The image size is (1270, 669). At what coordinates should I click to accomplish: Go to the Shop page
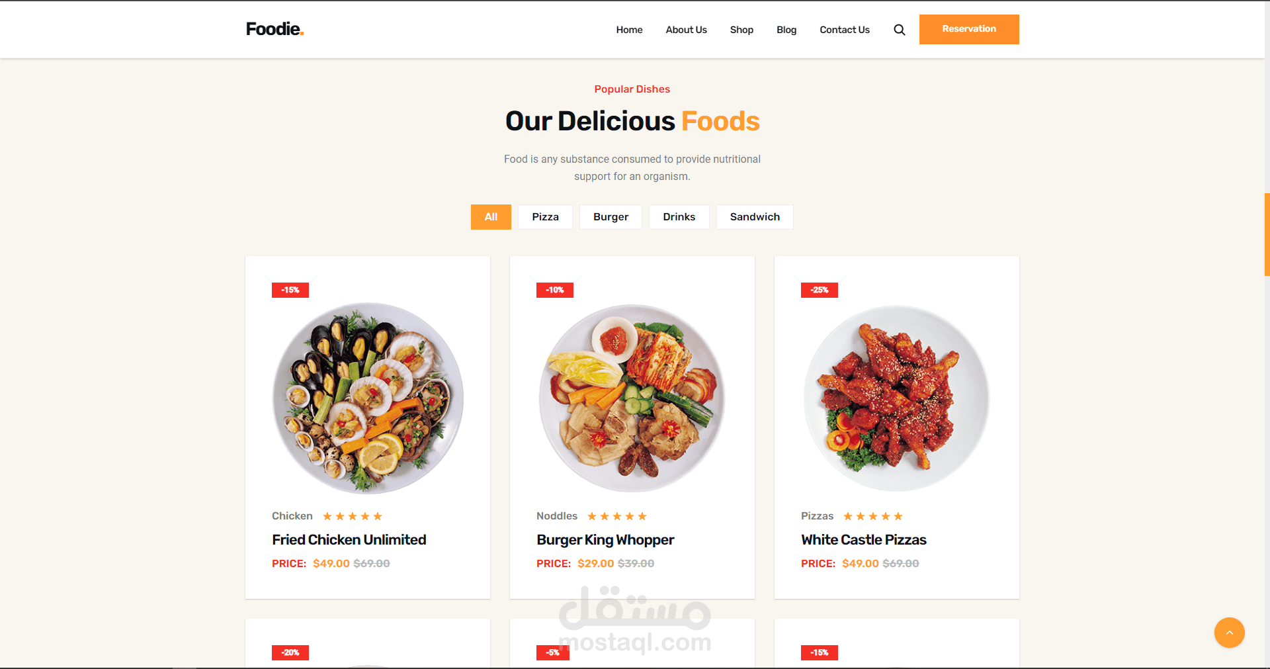tap(741, 30)
